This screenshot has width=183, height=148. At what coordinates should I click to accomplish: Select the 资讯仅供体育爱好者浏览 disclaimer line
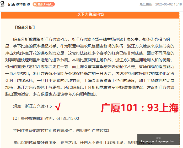coord(83,142)
